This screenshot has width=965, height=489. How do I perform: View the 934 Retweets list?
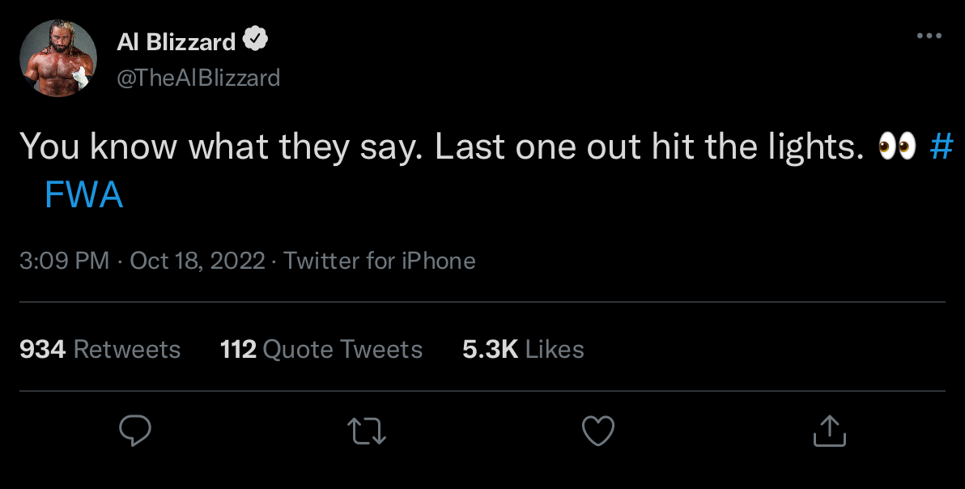pos(100,349)
